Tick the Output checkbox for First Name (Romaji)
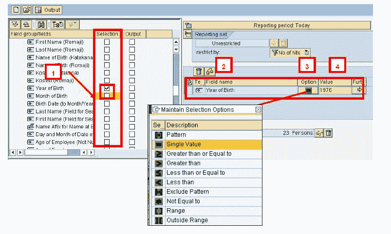The width and height of the screenshot is (391, 234). pos(132,42)
